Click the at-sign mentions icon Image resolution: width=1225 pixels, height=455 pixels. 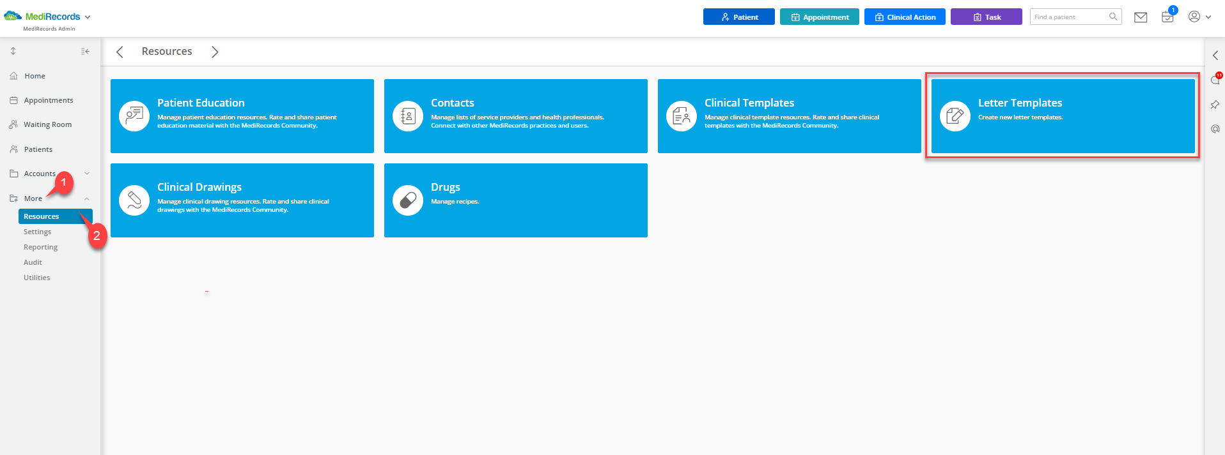tap(1215, 129)
